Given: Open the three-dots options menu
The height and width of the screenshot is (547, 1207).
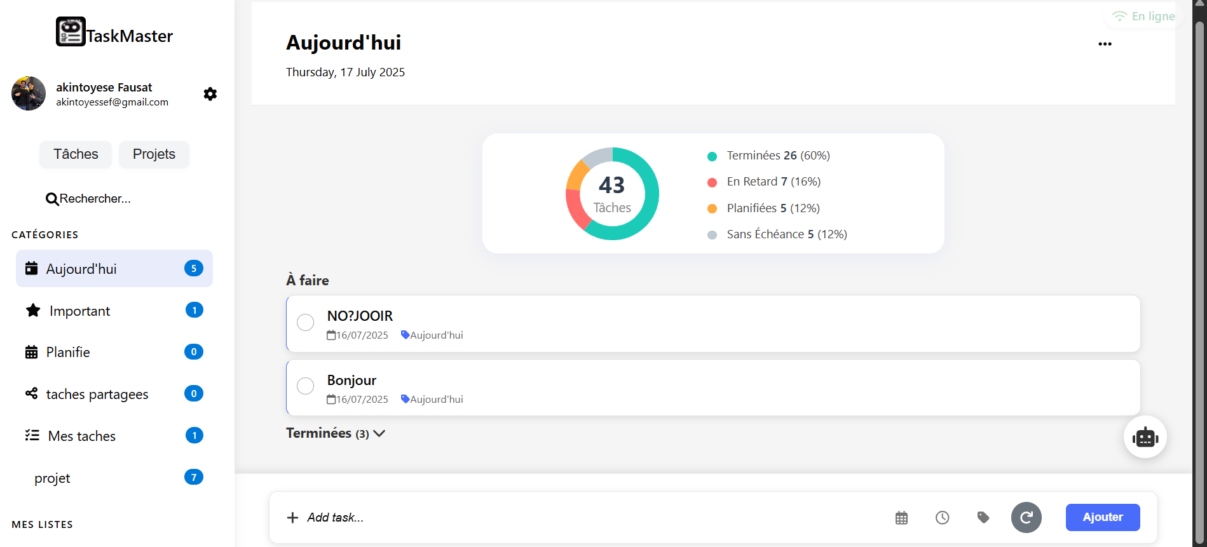Looking at the screenshot, I should click(x=1105, y=44).
